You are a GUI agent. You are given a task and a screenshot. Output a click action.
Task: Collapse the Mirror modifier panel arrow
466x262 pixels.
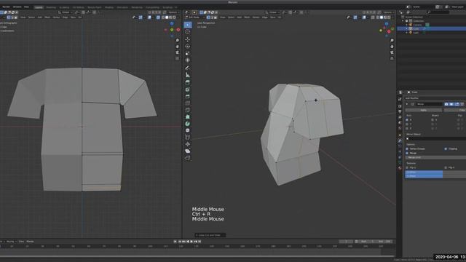click(407, 104)
